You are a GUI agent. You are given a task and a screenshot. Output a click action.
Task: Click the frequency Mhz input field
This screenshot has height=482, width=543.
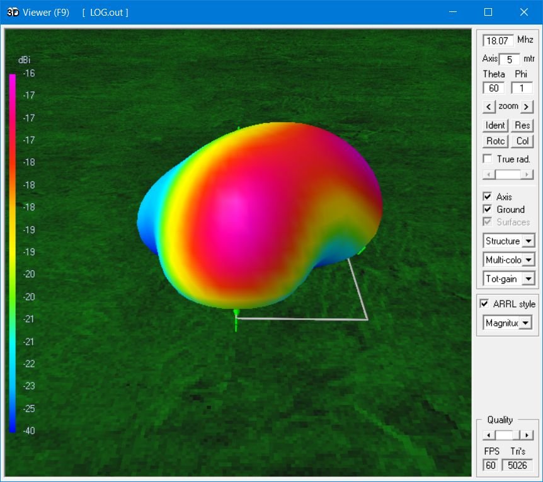point(498,40)
